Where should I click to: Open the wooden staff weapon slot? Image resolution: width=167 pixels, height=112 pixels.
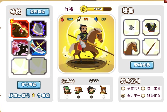[x=151, y=47]
